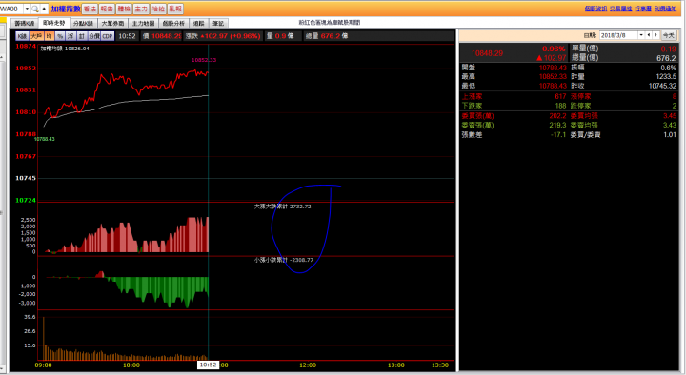Click the 看法 button
686x375 pixels.
90,9
